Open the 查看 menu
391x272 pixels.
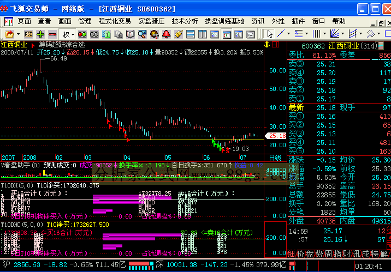[44, 21]
